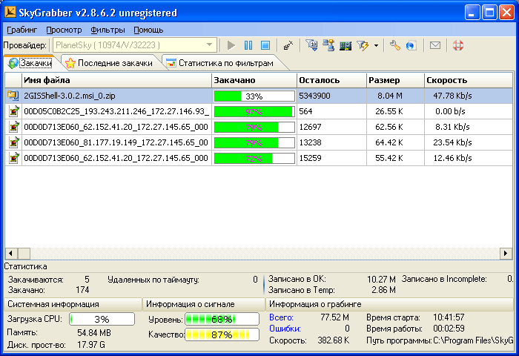The image size is (519, 356).
Task: Click the 5343900 remaining value
Action: pos(314,96)
